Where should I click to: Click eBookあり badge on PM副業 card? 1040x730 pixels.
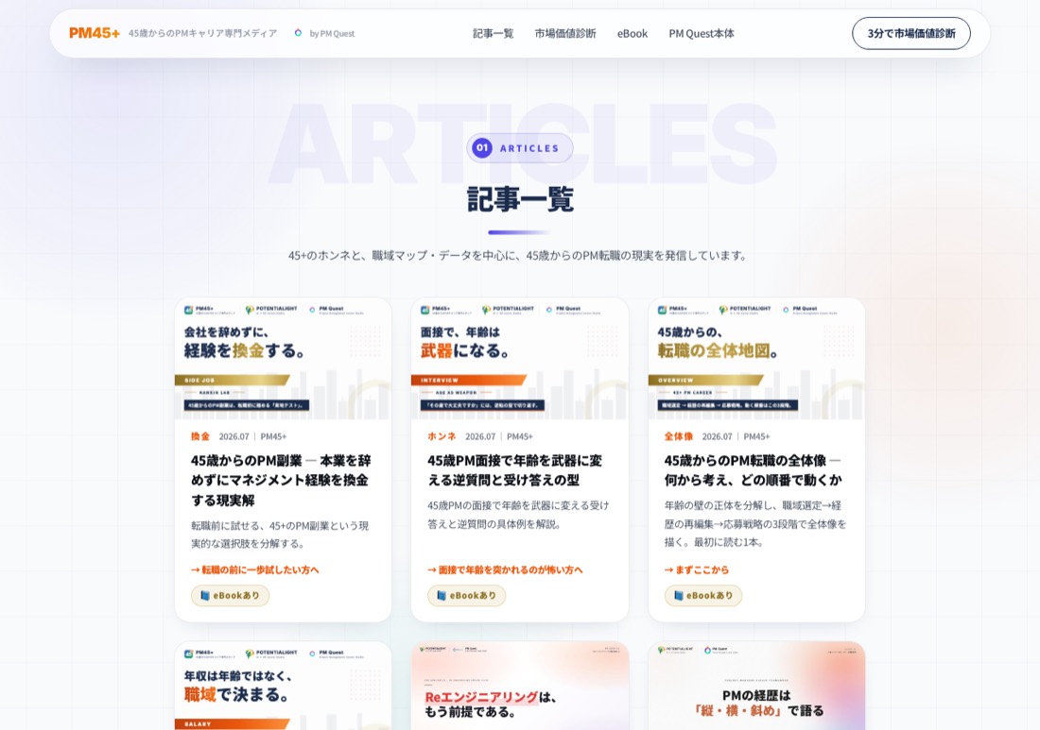(230, 596)
